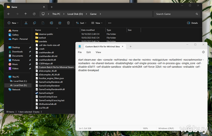212x136 pixels.
Task: Click the Copy icon in toolbar
Action: pyautogui.click(x=34, y=23)
